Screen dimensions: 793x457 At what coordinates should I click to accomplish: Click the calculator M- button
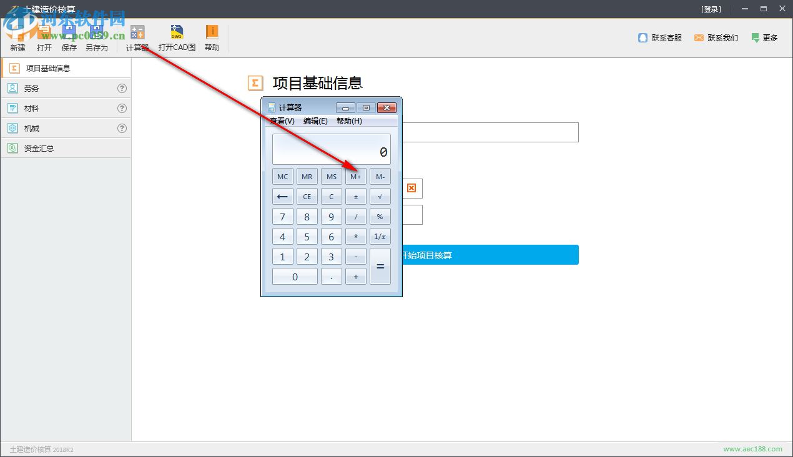tap(380, 177)
